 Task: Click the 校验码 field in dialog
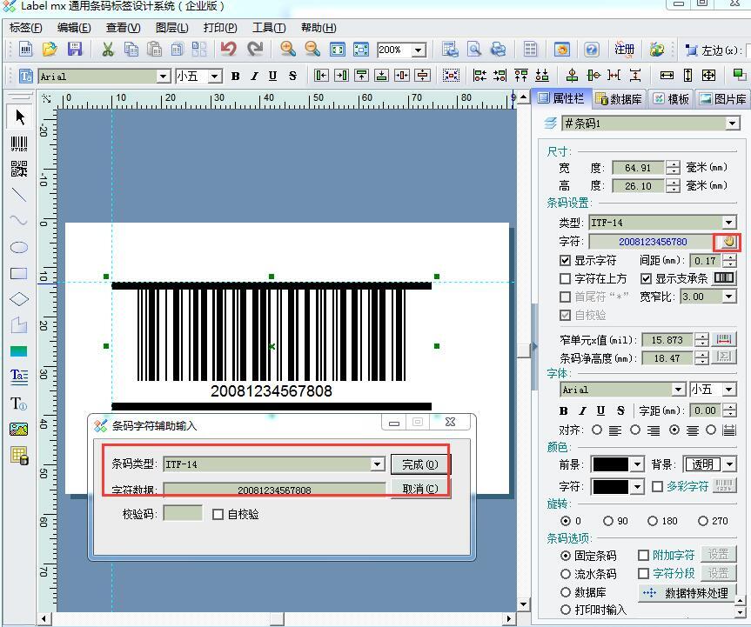point(183,514)
